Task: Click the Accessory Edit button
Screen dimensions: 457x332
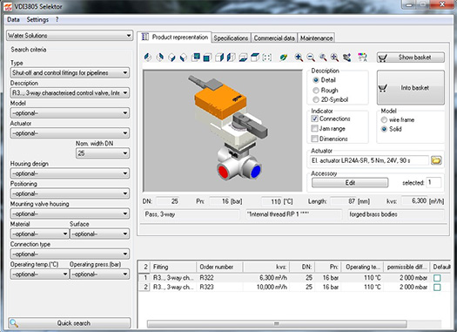Action: tap(350, 183)
